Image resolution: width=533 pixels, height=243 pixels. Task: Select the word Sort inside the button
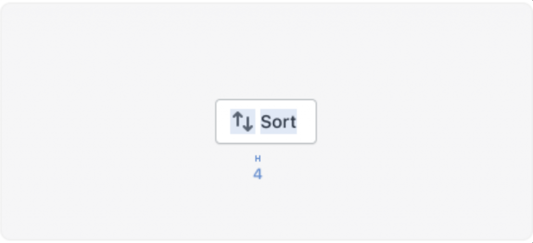click(278, 121)
